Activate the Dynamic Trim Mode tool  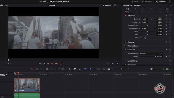[42, 69]
